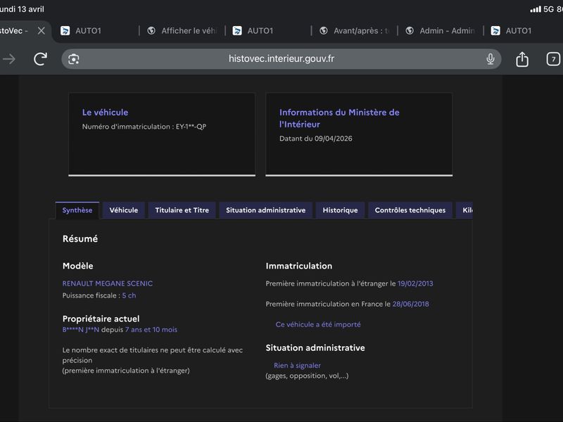Reload the page with refresh icon
The width and height of the screenshot is (563, 422).
pos(40,59)
